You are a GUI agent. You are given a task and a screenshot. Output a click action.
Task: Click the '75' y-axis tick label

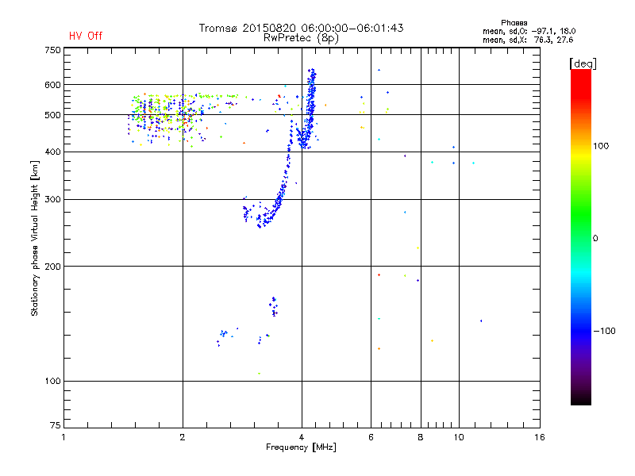pos(56,425)
